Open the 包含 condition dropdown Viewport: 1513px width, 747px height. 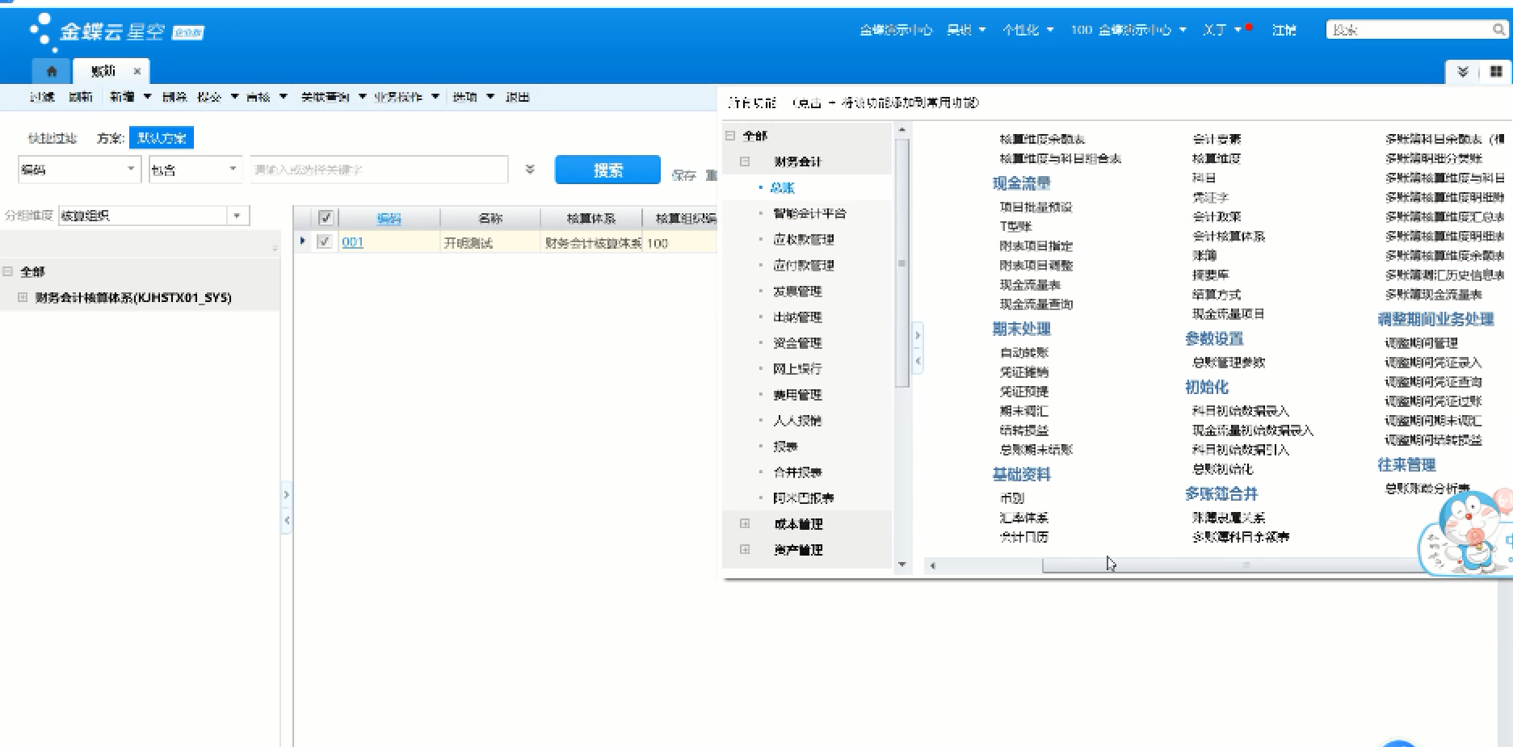(x=233, y=170)
